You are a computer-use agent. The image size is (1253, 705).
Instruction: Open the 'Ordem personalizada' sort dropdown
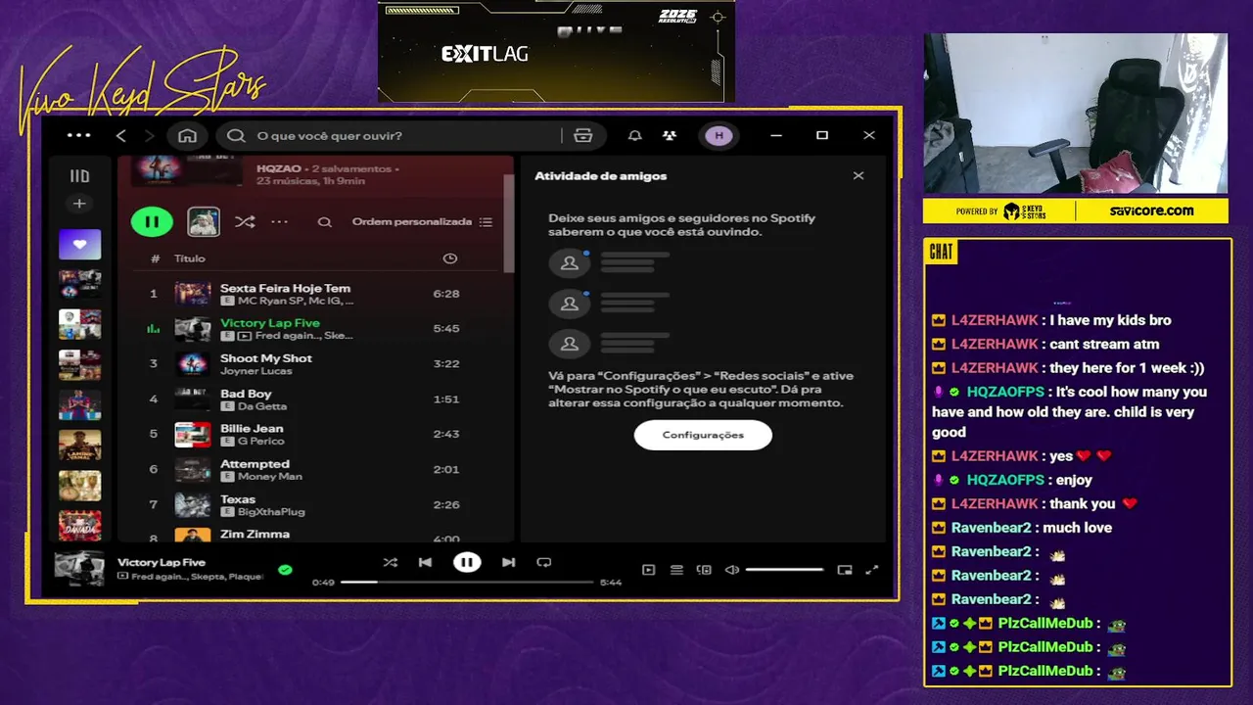tap(422, 222)
